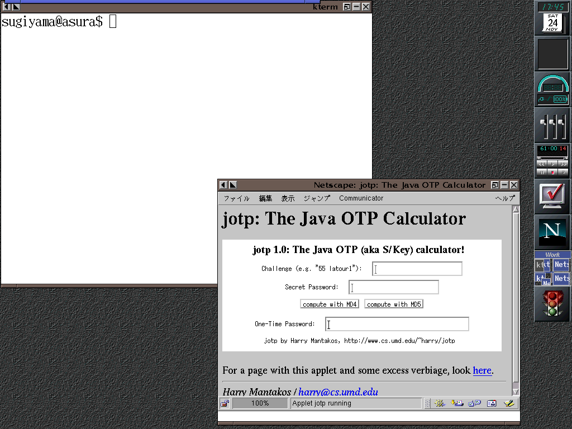Click the kterm terminal prompt cursor

[x=113, y=21]
